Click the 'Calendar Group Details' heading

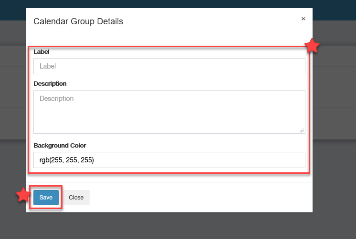click(78, 21)
